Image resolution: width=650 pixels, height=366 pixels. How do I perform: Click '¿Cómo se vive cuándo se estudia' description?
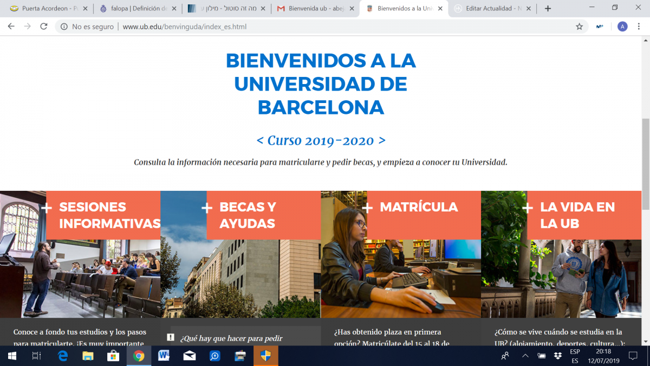pyautogui.click(x=560, y=337)
